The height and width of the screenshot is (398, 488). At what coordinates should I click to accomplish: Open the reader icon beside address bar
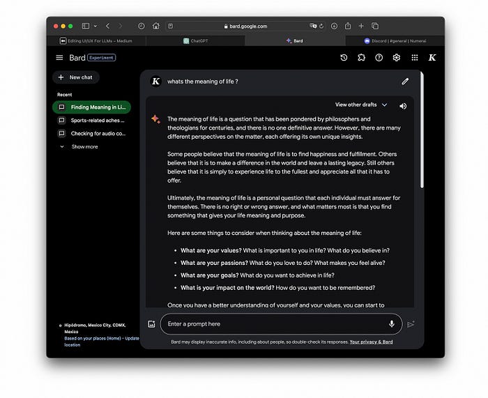pyautogui.click(x=171, y=26)
